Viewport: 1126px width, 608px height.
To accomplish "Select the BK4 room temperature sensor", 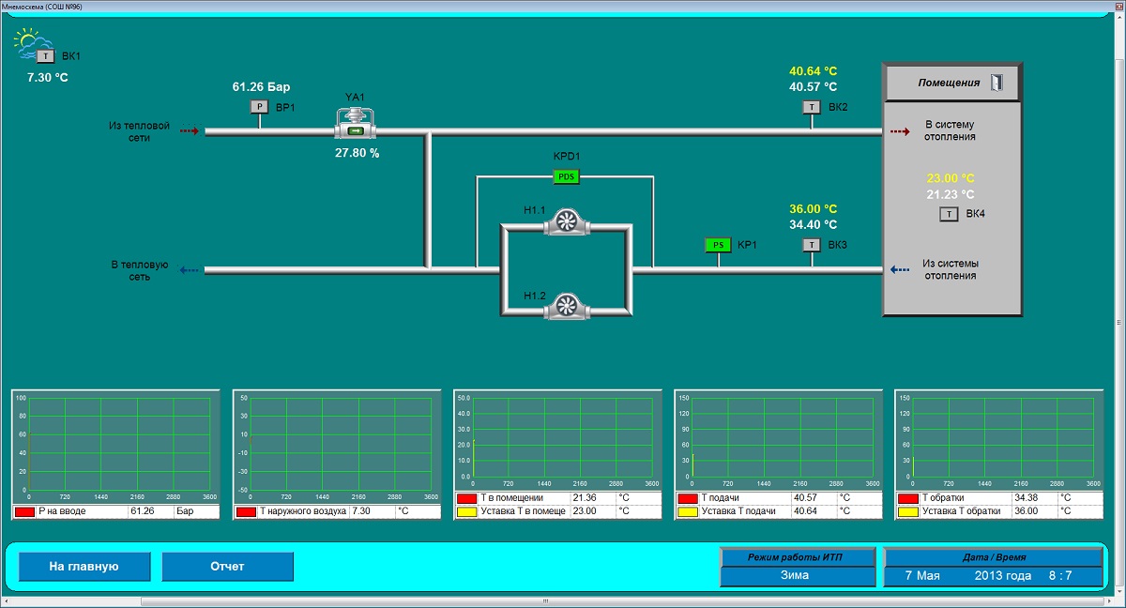I will click(950, 214).
